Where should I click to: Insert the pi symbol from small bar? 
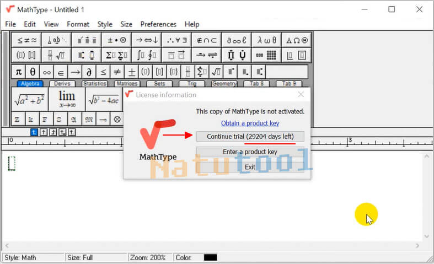point(19,72)
